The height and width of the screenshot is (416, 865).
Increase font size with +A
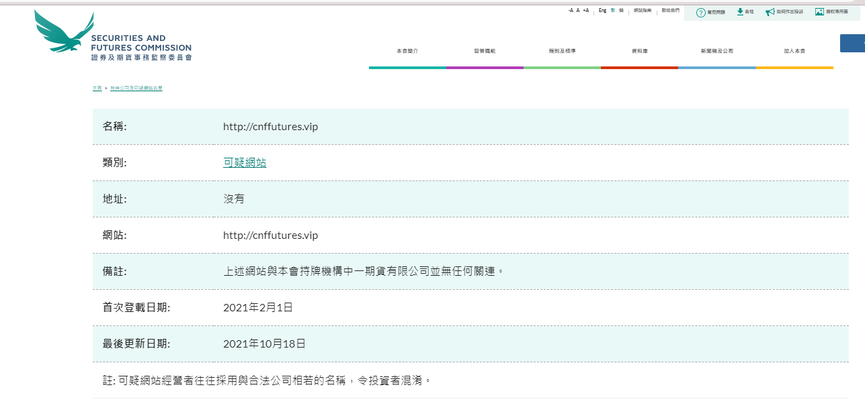tap(586, 11)
